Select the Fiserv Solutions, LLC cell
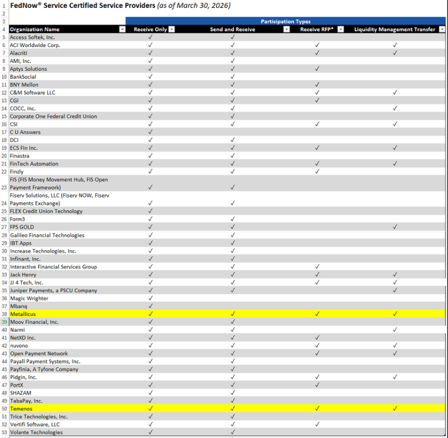Viewport: 448px width, 438px height. [x=68, y=199]
